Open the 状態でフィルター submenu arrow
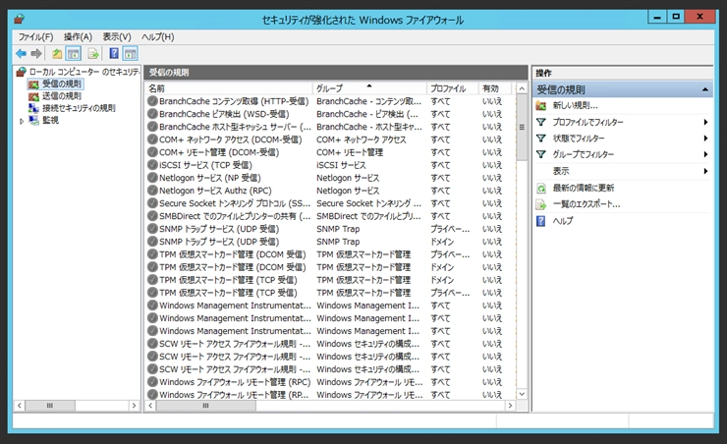 (705, 139)
